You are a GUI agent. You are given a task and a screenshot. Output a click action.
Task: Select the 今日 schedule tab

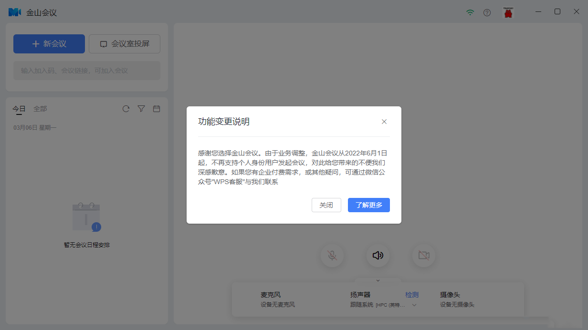pos(19,109)
